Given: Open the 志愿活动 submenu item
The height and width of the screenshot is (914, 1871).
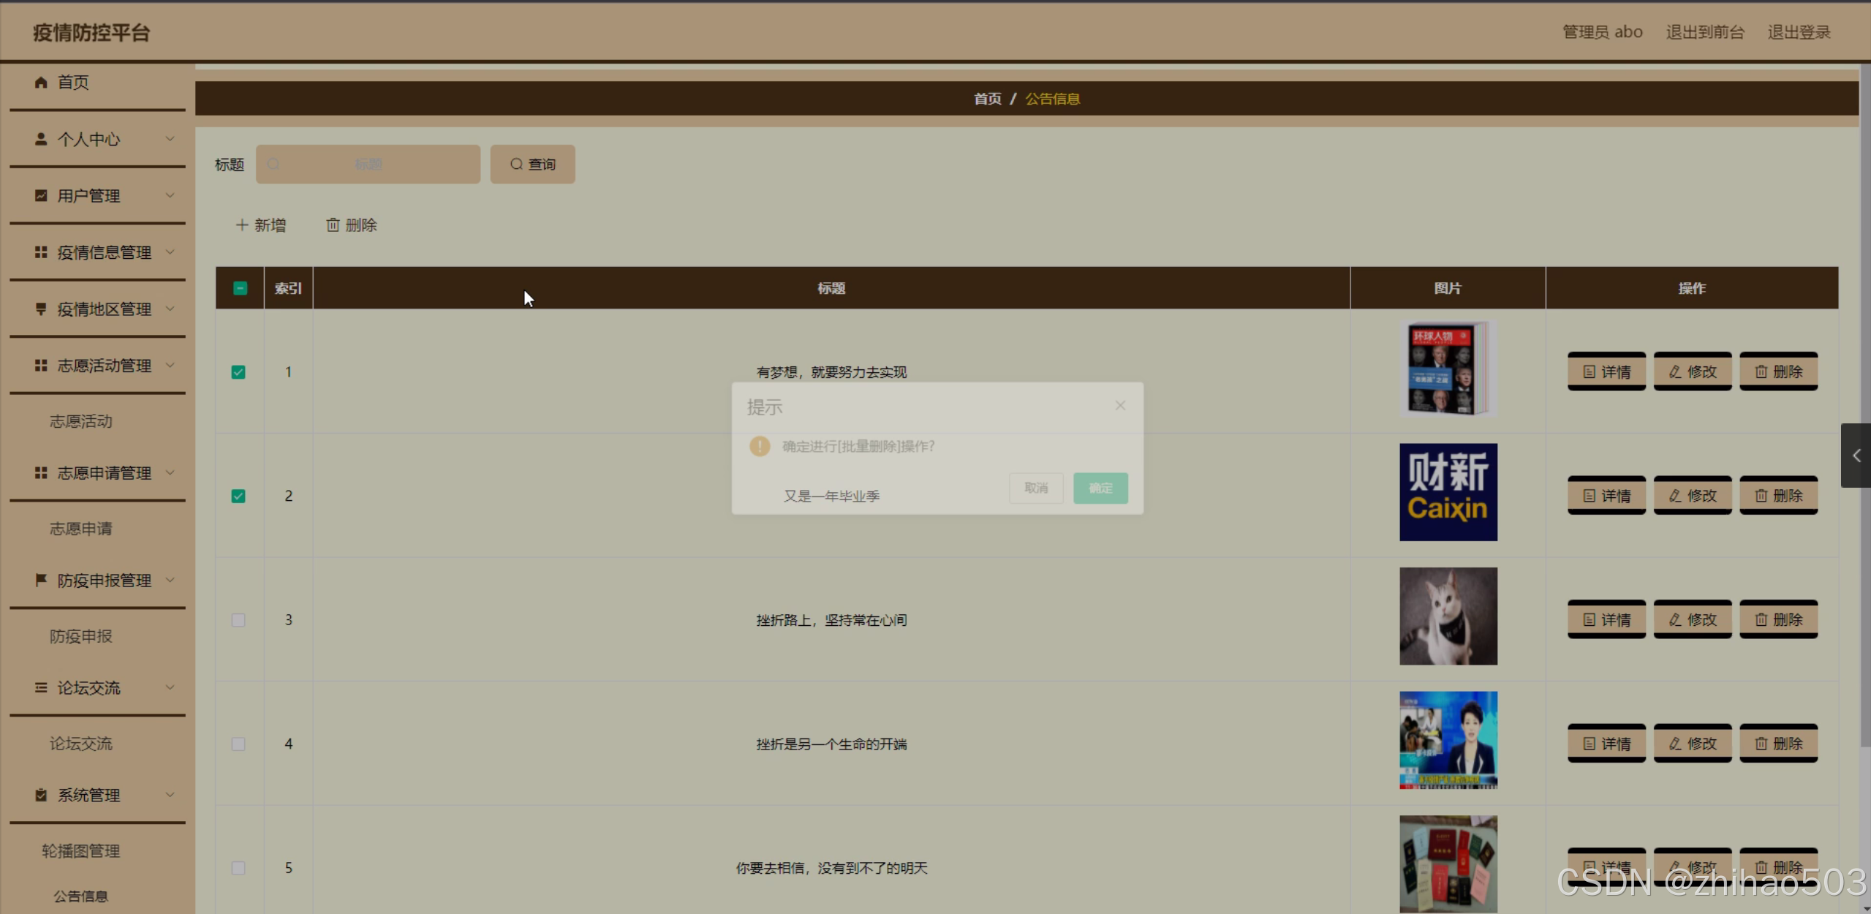Looking at the screenshot, I should pos(80,421).
